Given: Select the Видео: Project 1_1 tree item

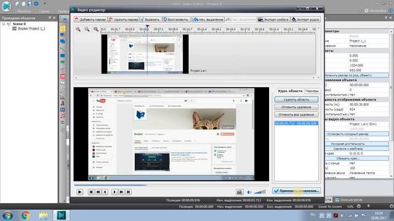Looking at the screenshot, I should coord(31,29).
